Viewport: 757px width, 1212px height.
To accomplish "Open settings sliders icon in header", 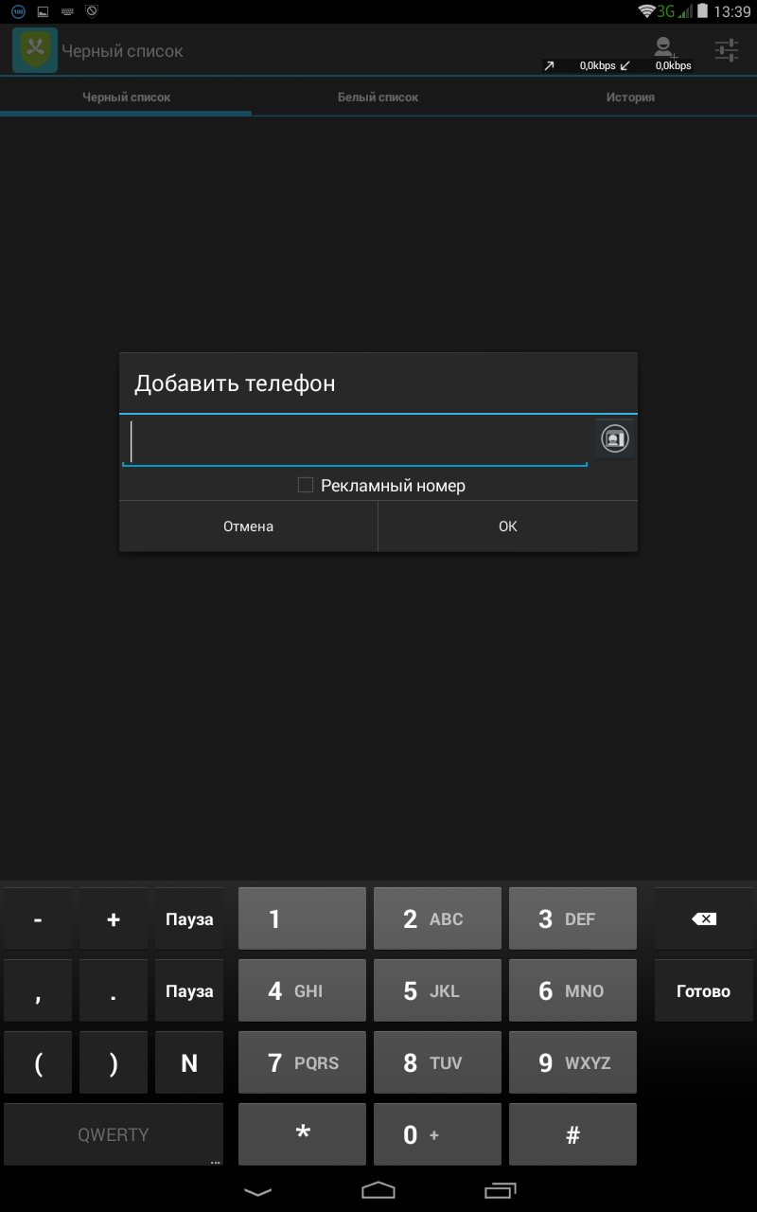I will tap(727, 50).
